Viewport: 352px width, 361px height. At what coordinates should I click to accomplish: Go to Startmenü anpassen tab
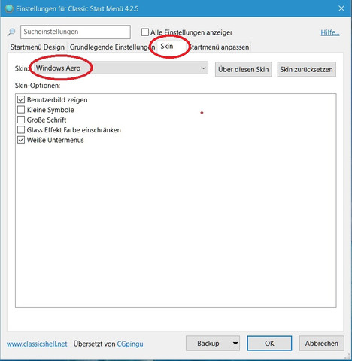click(219, 47)
